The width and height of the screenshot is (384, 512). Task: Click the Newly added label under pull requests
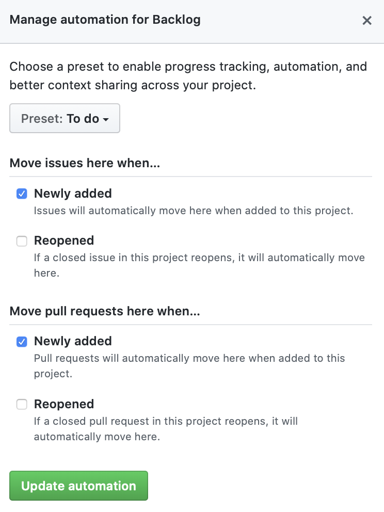coord(73,341)
